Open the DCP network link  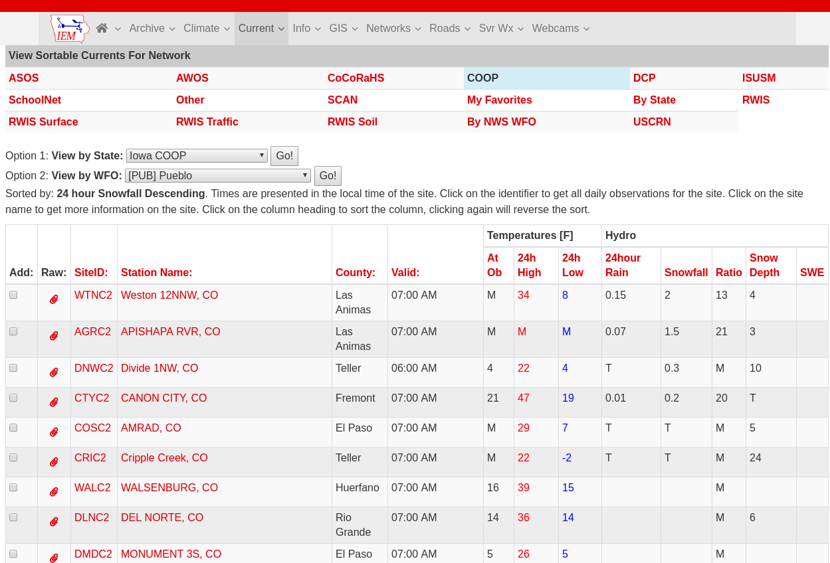(645, 78)
